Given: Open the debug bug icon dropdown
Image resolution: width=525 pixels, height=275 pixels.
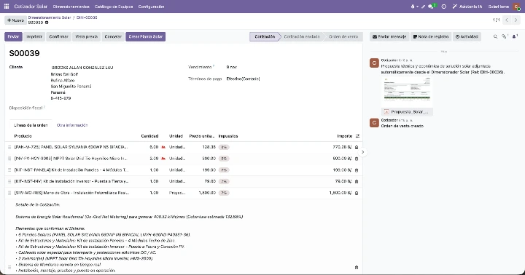Looking at the screenshot, I should 414,7.
